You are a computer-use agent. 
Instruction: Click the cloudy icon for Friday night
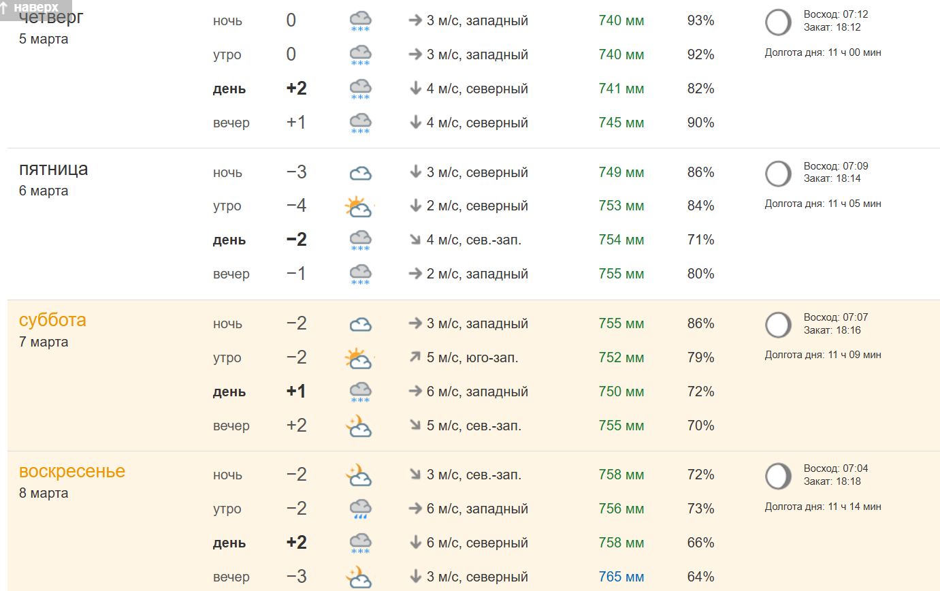360,173
